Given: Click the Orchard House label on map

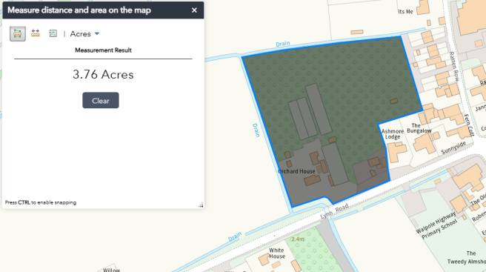Looking at the screenshot, I should [x=296, y=171].
